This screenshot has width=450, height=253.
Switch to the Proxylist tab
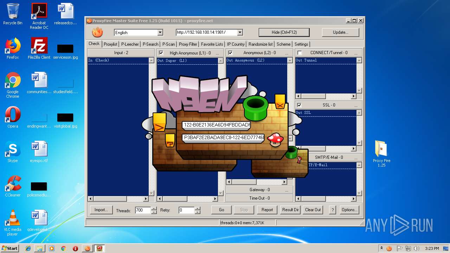coord(110,44)
